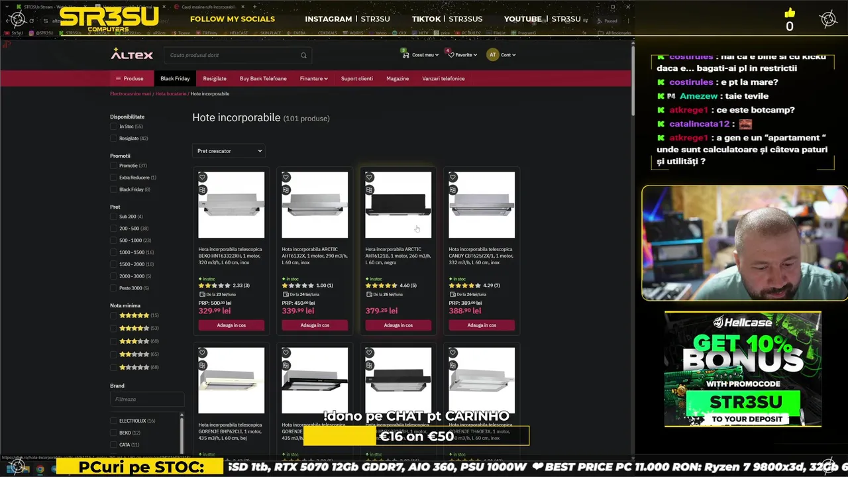Image resolution: width=848 pixels, height=477 pixels.
Task: Click the brand Filtreaza input field
Action: [147, 399]
